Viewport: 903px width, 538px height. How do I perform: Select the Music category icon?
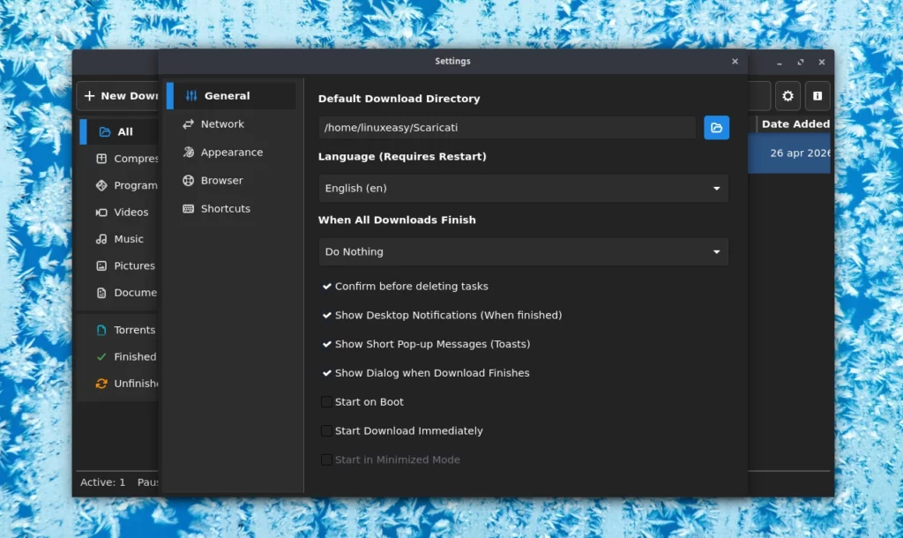click(101, 239)
